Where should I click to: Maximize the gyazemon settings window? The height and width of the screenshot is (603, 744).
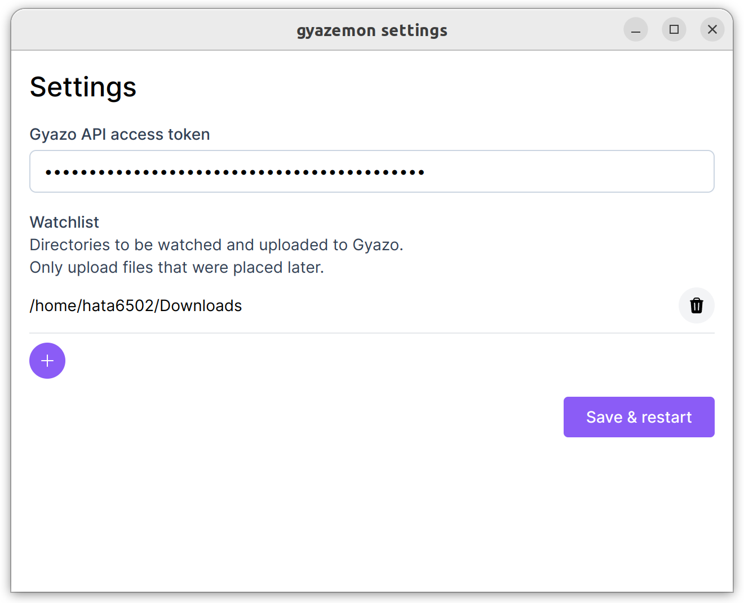(674, 30)
